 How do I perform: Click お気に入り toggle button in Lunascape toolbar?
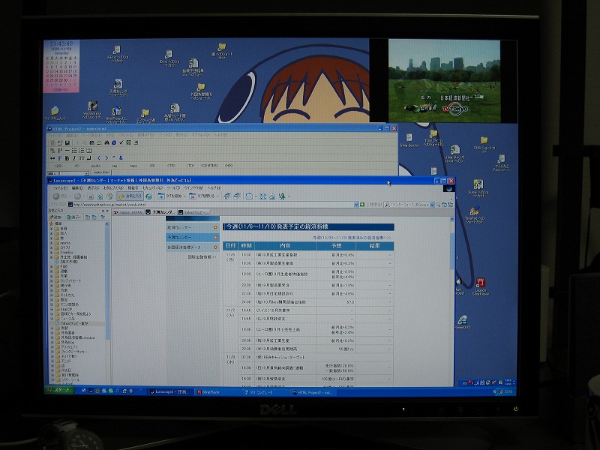pyautogui.click(x=129, y=196)
